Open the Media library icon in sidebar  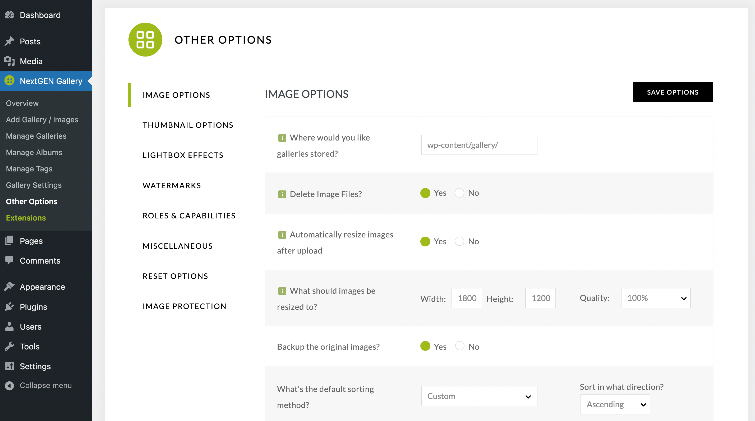click(x=10, y=61)
